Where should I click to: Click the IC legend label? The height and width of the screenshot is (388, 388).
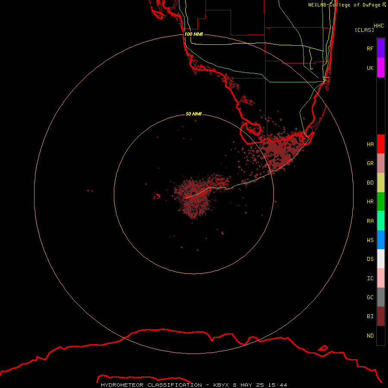(x=370, y=278)
